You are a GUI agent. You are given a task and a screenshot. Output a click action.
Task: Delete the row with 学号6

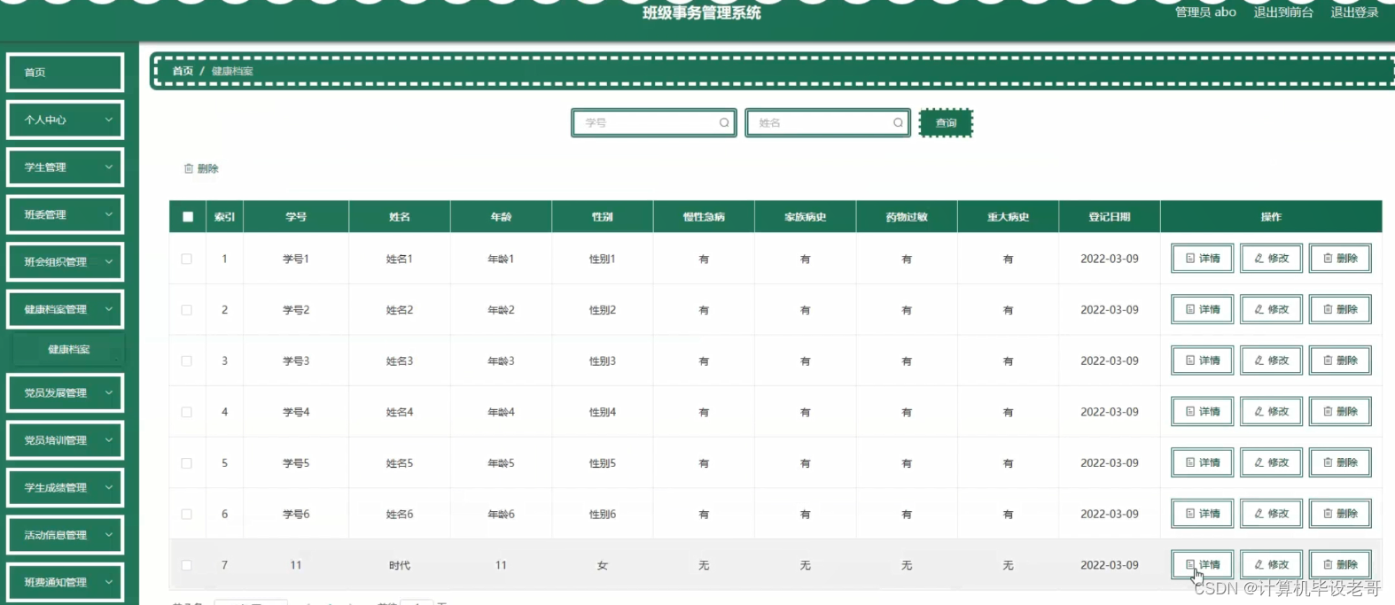click(x=1340, y=514)
